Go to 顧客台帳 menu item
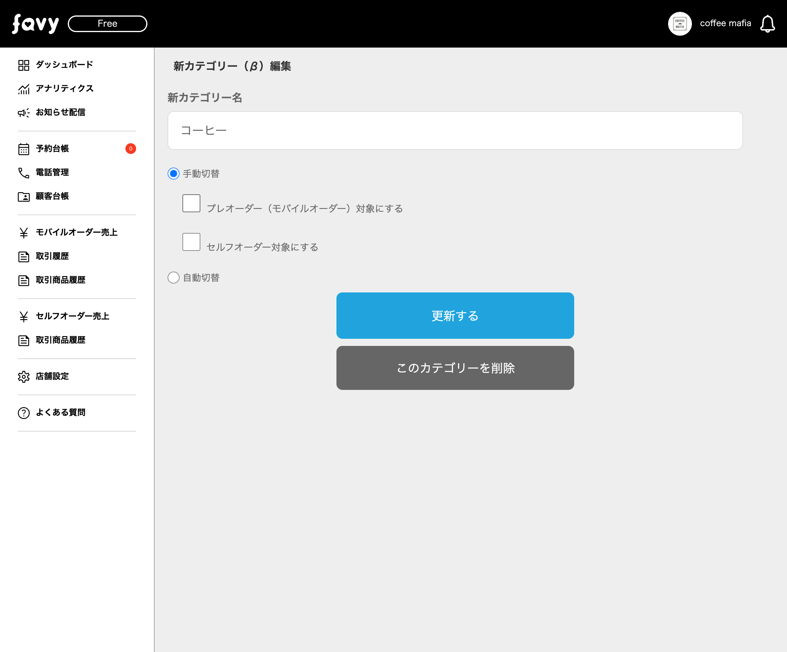 pyautogui.click(x=52, y=196)
